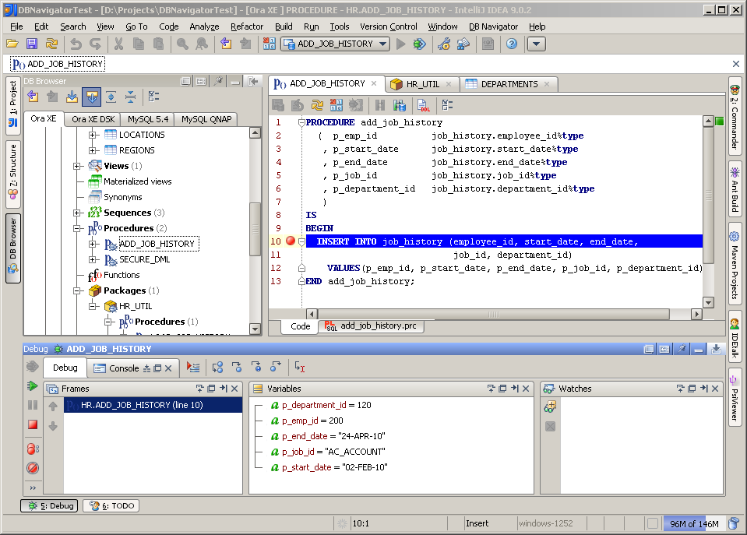Open the Refactor menu
This screenshot has height=535, width=747.
(x=247, y=26)
